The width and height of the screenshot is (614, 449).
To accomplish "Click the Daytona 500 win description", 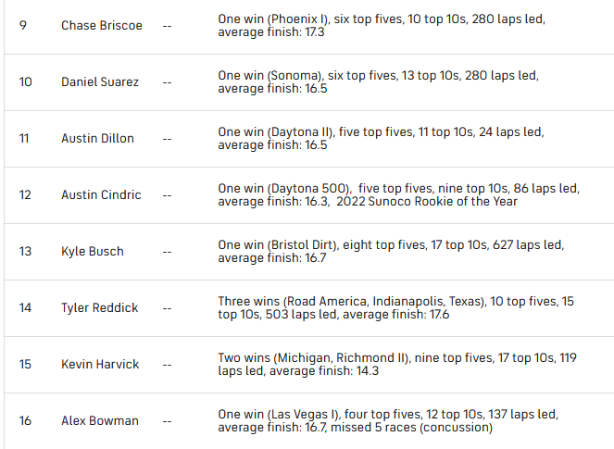I will tap(398, 194).
